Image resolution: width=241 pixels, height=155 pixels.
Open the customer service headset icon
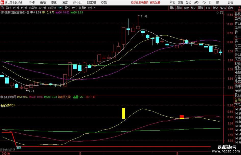(x=204, y=3)
